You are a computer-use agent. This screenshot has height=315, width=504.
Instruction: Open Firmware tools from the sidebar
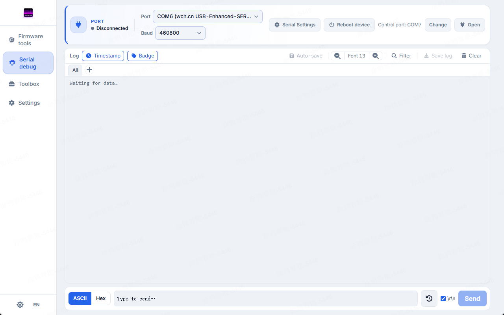tap(28, 40)
